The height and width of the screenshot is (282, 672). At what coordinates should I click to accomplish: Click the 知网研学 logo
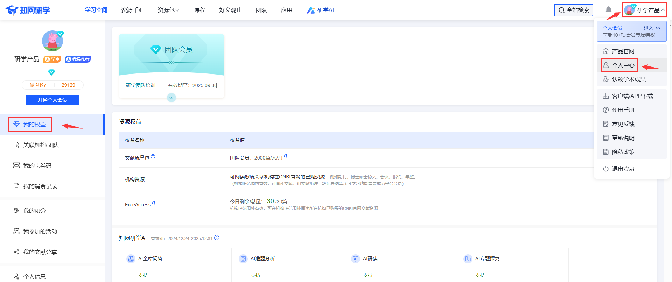28,10
